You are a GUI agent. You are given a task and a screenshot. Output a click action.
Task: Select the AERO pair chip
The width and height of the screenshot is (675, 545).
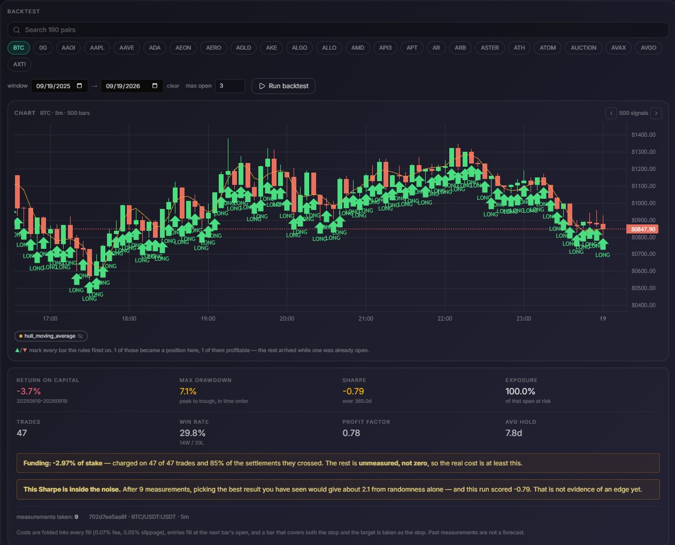213,48
